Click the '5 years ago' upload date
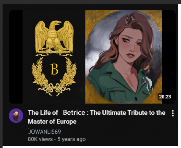 tap(71, 139)
